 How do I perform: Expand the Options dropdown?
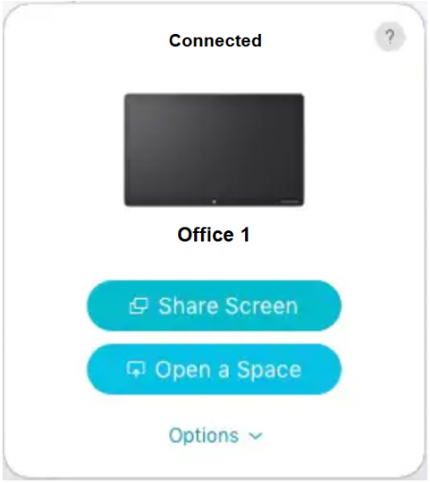point(216,436)
